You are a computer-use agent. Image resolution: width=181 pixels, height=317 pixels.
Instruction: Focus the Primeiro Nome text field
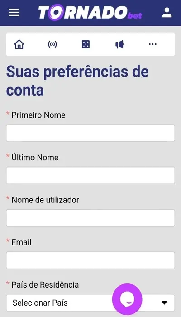tap(90, 133)
